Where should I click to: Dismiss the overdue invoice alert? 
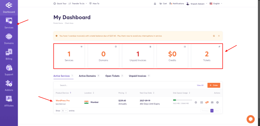[x=219, y=36]
